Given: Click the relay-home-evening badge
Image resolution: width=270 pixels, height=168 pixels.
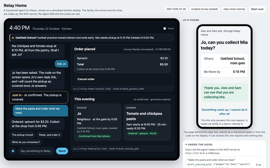Looking at the screenshot, I should [234, 9].
